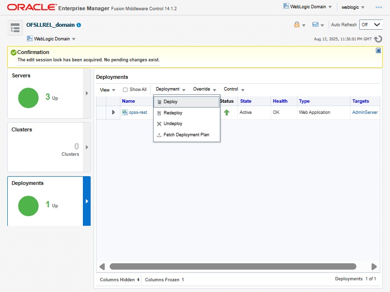Expand the WebLogic Domain menu under domain name
The image size is (390, 292).
[x=51, y=39]
